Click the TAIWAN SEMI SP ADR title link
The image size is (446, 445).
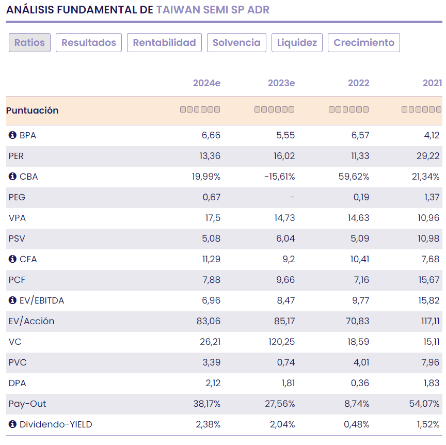coord(212,10)
